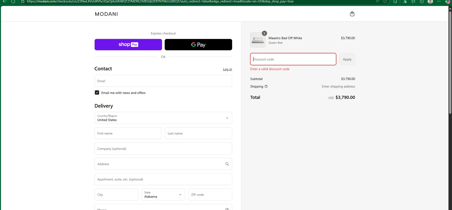Viewport: 452px width, 210px height.
Task: Click the Apartment, suite, etc. field
Action: 163,179
